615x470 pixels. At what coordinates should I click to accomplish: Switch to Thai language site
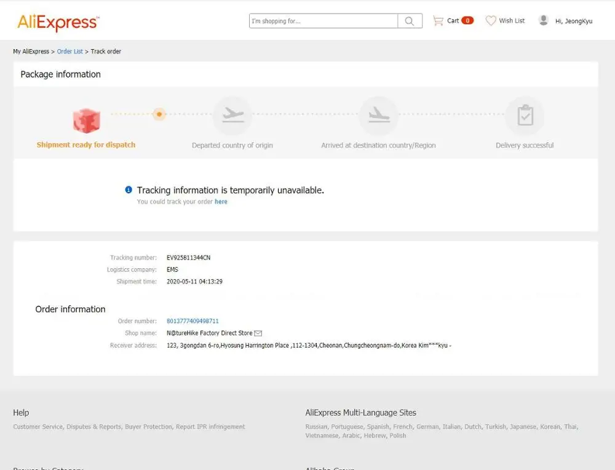pyautogui.click(x=571, y=426)
